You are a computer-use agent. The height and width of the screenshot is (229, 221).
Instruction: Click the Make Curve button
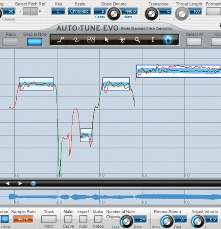(x=68, y=219)
